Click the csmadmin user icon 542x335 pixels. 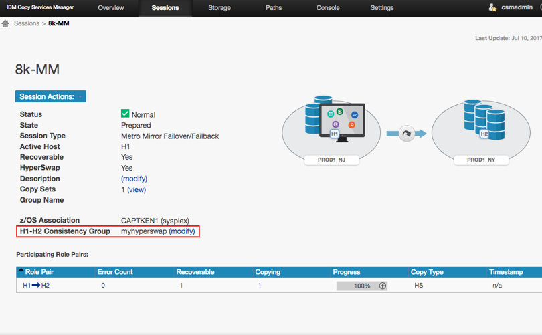(492, 7)
